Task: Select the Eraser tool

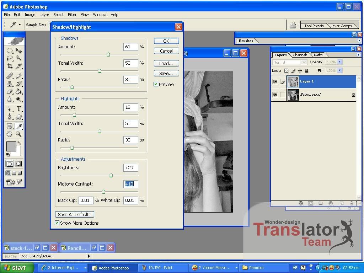Action: [x=10, y=91]
